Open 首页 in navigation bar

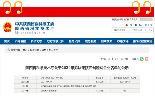[x=7, y=41]
